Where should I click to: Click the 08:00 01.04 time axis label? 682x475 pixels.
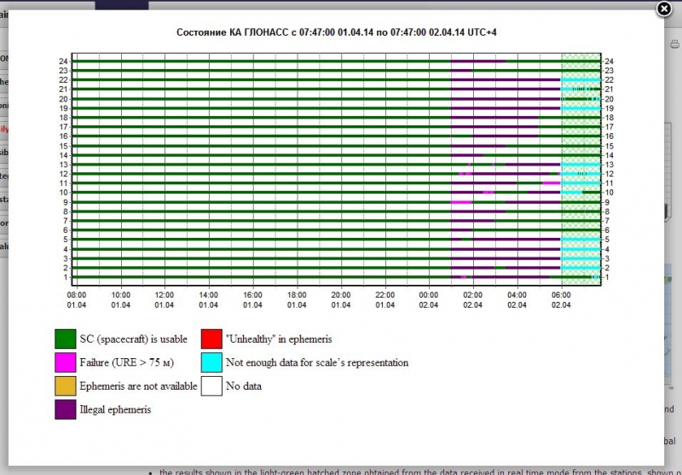point(77,299)
